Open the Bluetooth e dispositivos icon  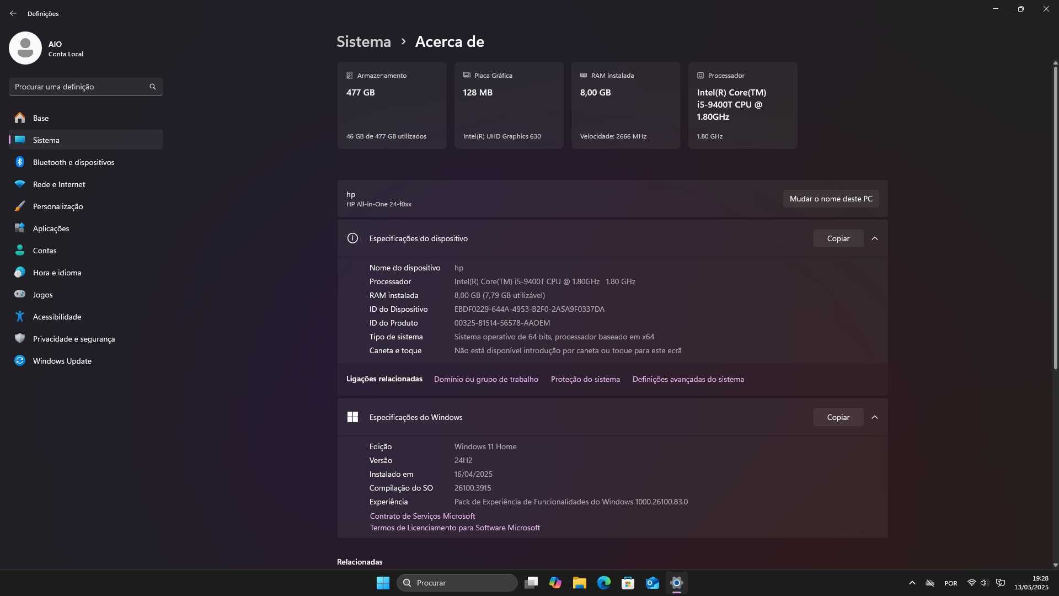(20, 162)
